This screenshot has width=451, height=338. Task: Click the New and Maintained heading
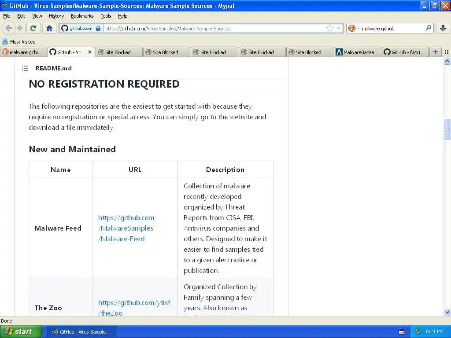[x=72, y=149]
